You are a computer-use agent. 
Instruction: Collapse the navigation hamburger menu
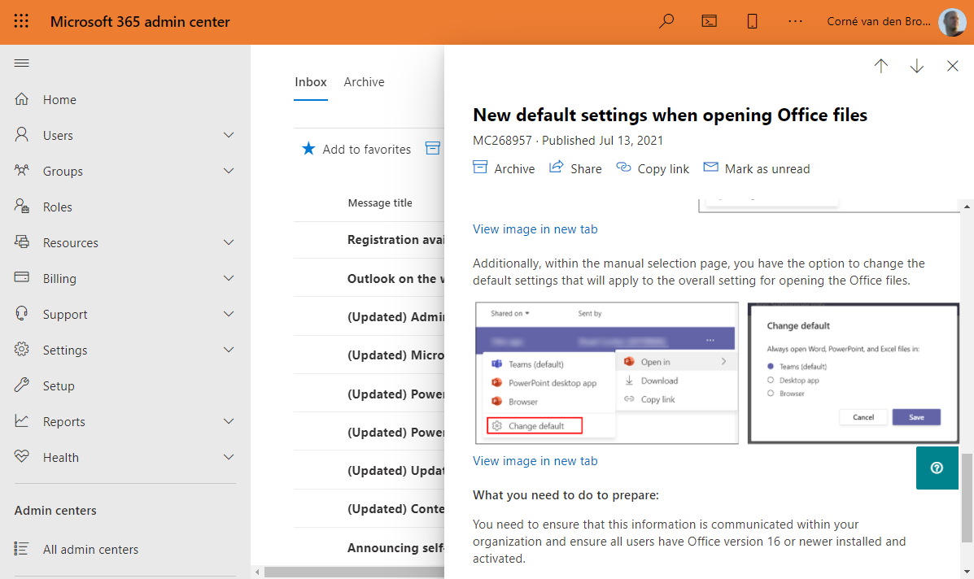[22, 63]
